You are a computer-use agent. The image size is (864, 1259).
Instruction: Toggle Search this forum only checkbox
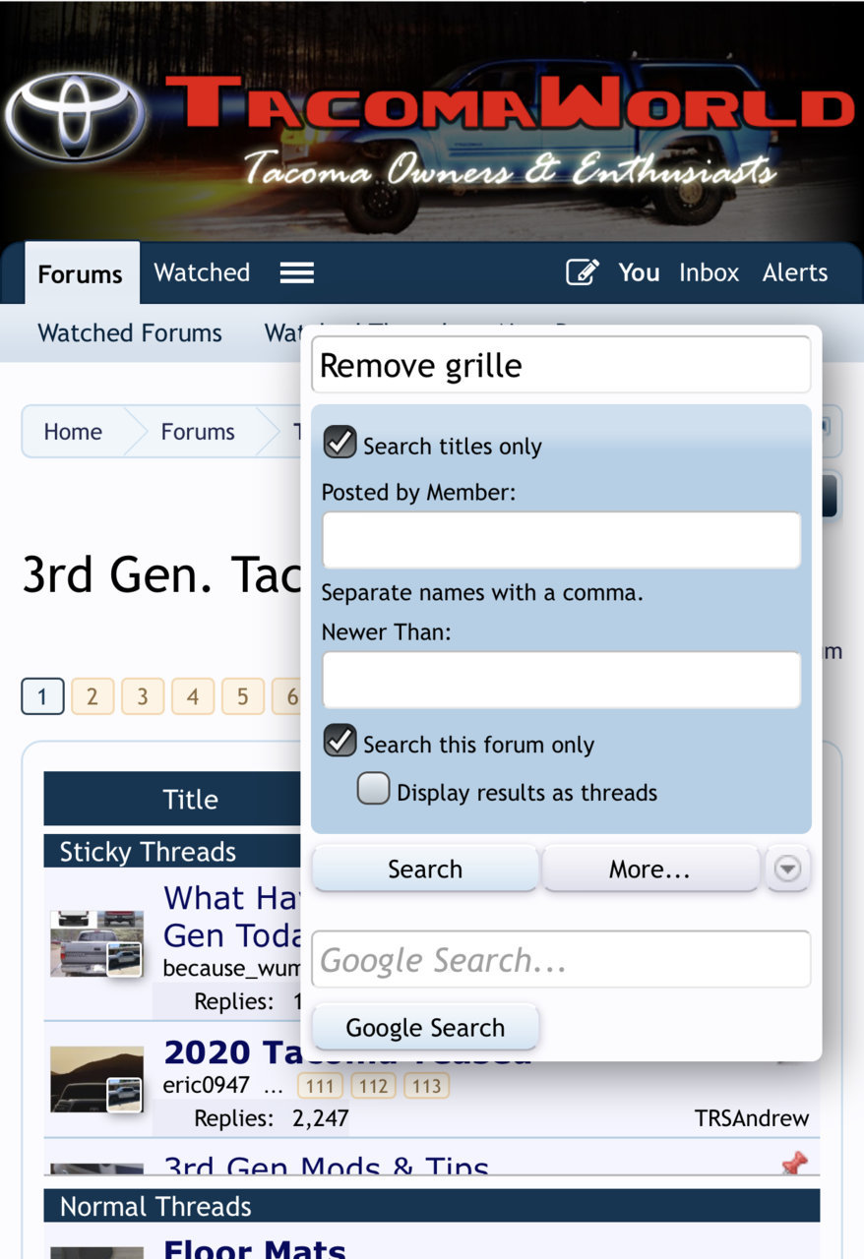[339, 741]
